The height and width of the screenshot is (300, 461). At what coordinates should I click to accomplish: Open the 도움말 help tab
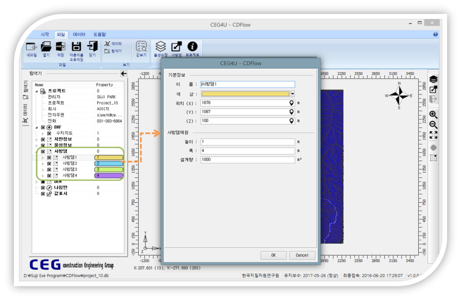point(99,34)
